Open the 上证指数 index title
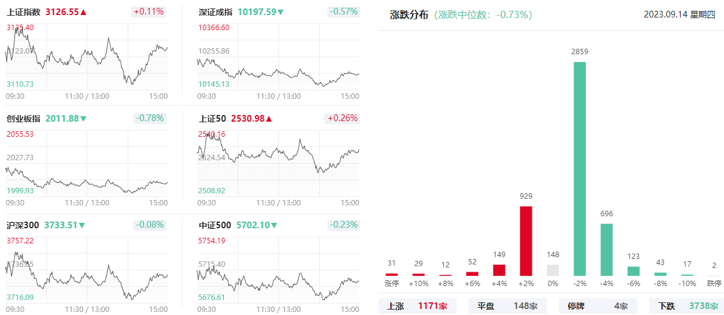This screenshot has width=724, height=315. point(24,12)
